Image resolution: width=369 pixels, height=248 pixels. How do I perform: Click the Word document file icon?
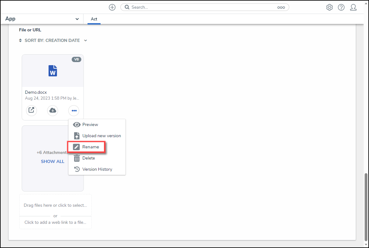(53, 70)
